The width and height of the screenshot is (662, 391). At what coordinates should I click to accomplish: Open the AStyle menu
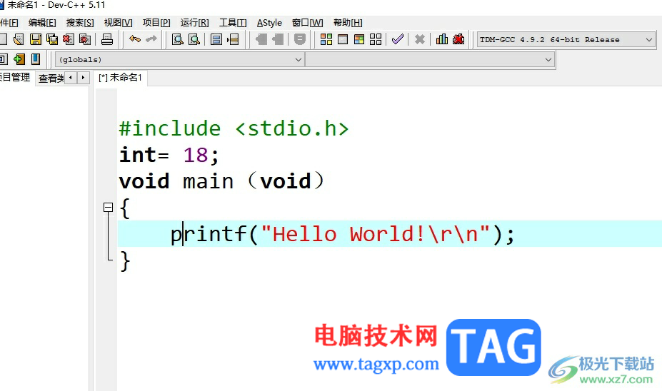[269, 23]
